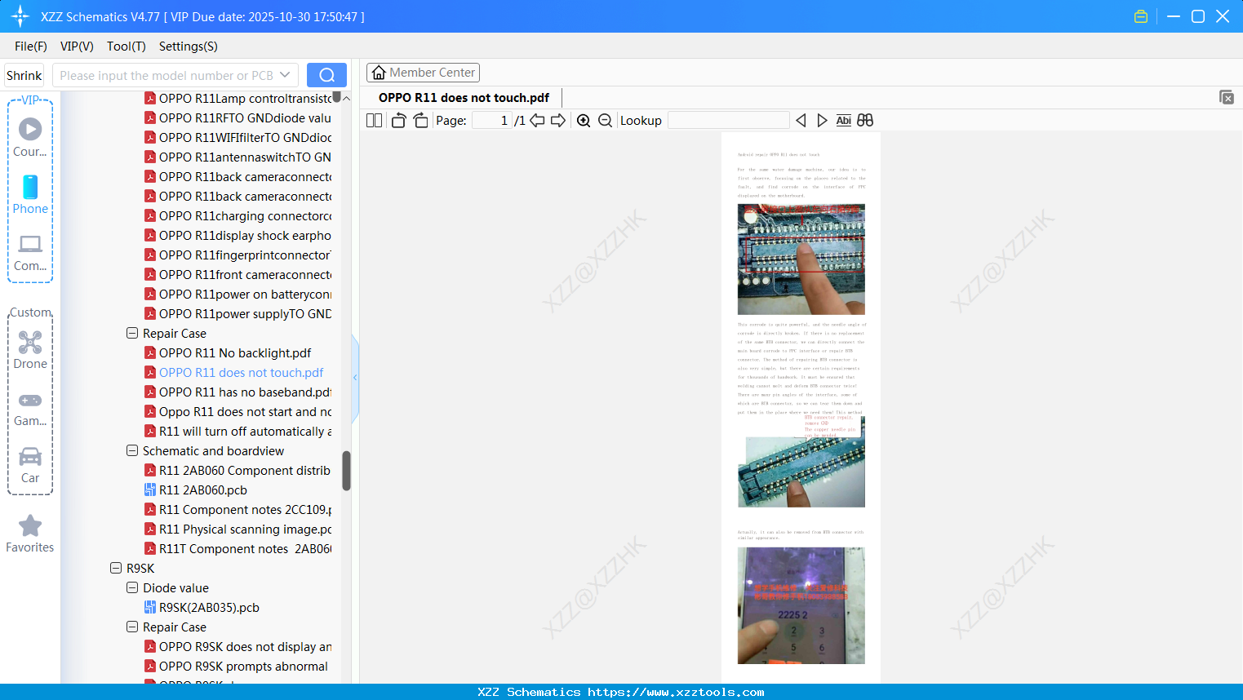Collapse the Diode value folder

[x=132, y=588]
